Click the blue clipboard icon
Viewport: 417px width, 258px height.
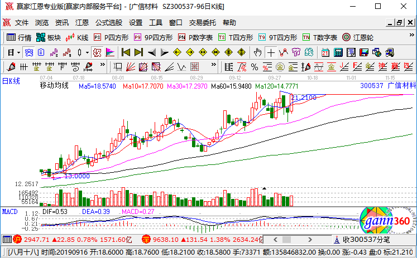click(41, 52)
